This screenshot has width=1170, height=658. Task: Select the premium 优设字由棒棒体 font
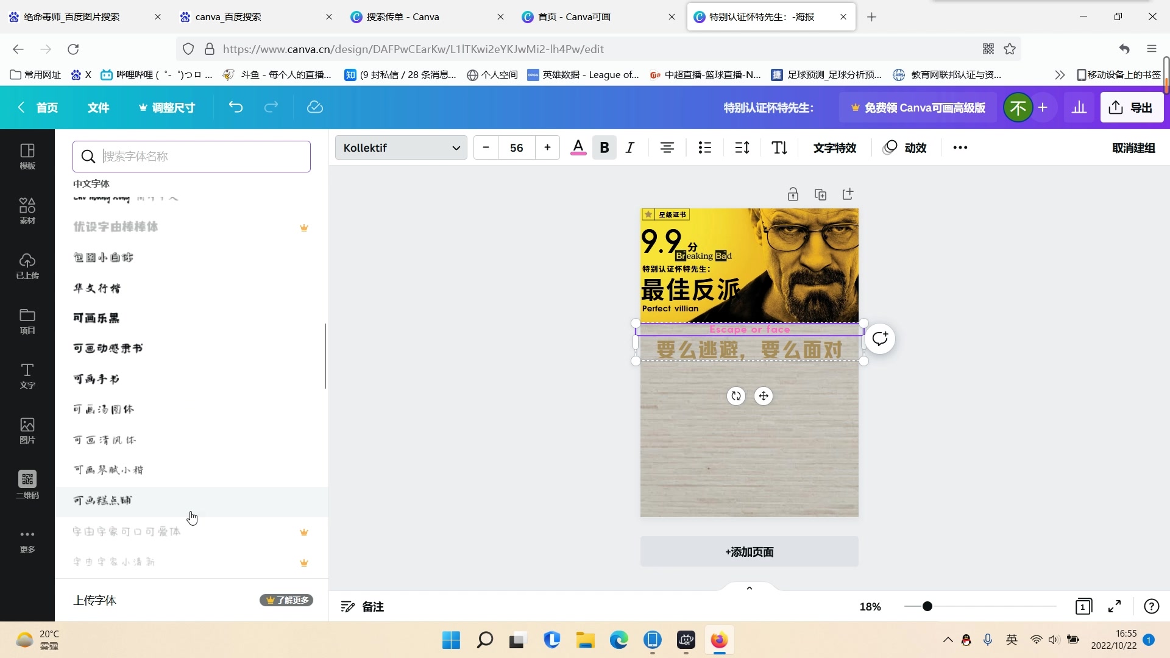(191, 227)
